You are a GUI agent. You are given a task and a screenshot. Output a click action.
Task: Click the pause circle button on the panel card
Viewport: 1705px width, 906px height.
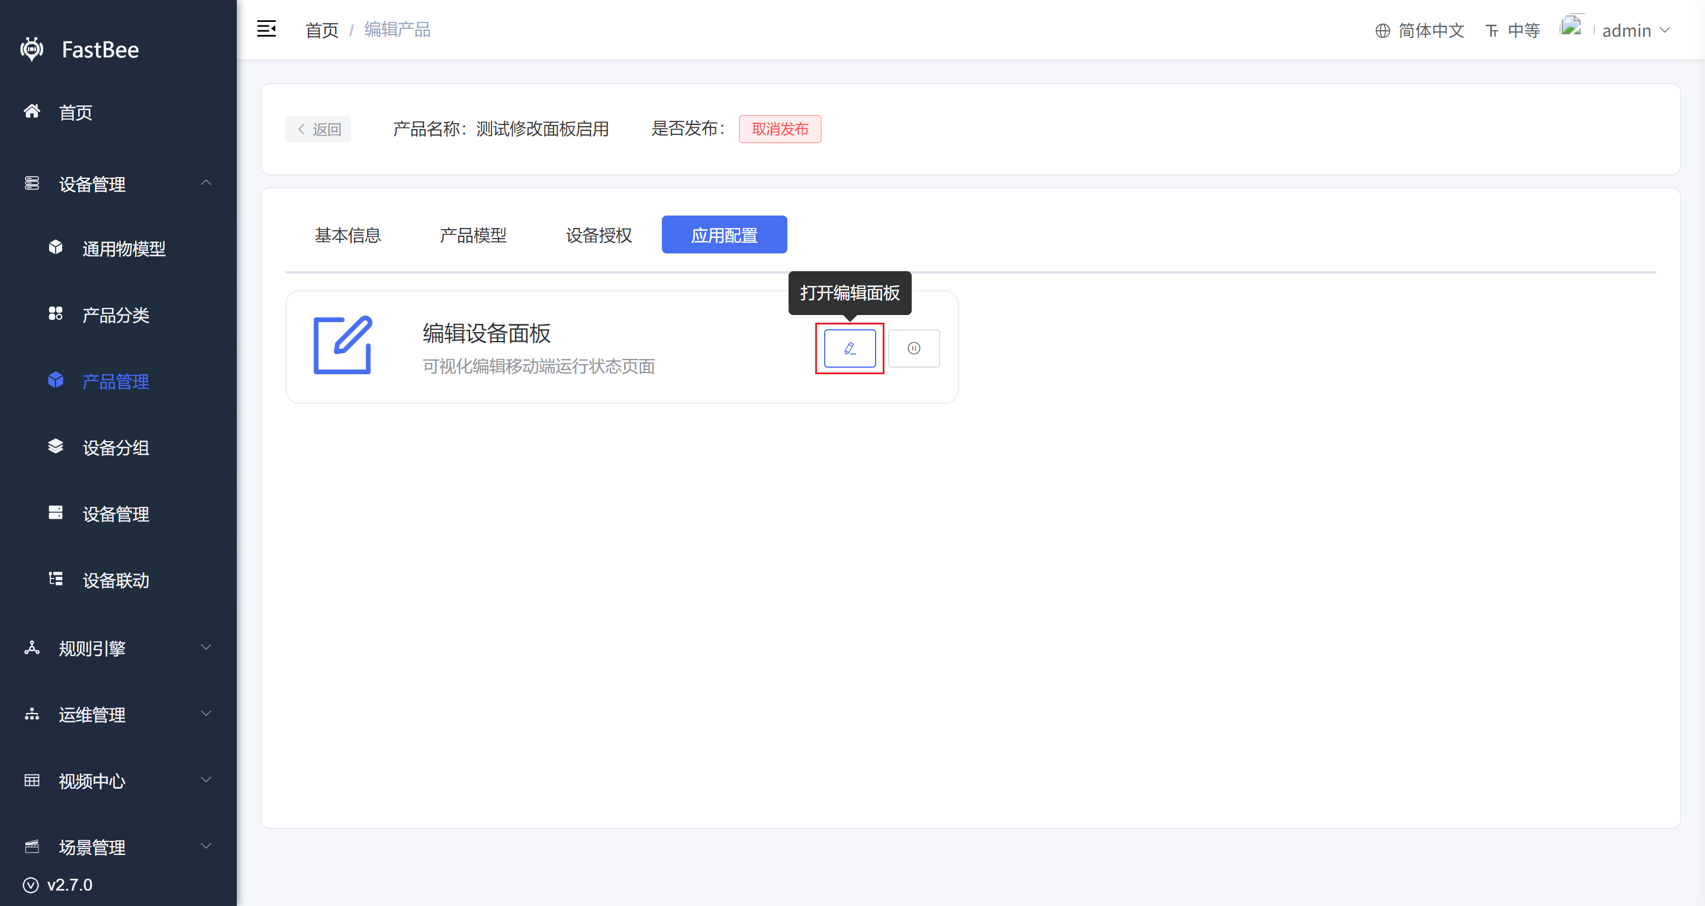(914, 348)
